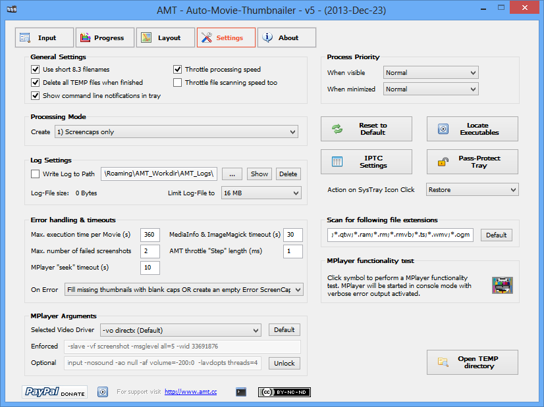Click Pass-Protect Tray button

coord(472,162)
